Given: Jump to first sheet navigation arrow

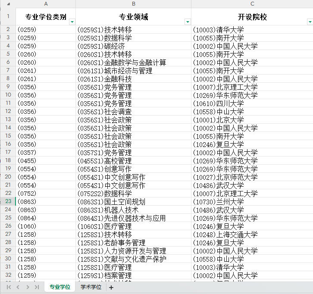Looking at the screenshot, I should [x=9, y=287].
